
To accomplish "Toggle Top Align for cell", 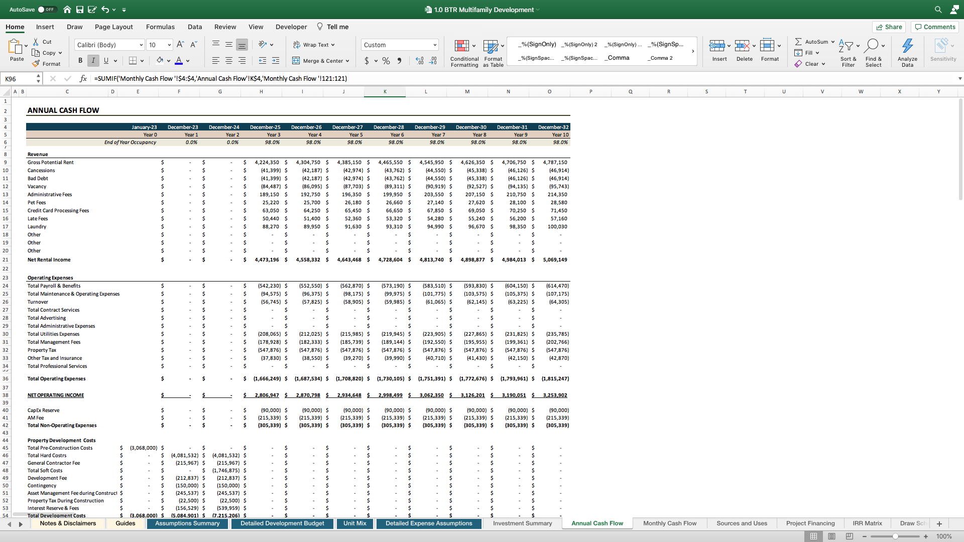I will tap(216, 45).
